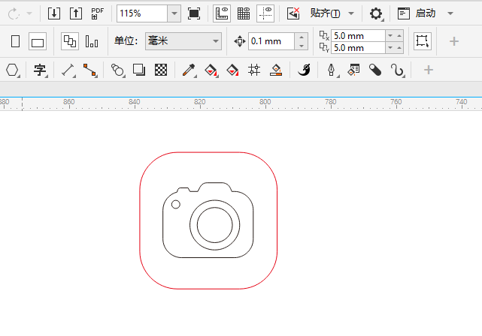Select landscape page orientation
Viewport: 482px width, 336px height.
click(38, 41)
